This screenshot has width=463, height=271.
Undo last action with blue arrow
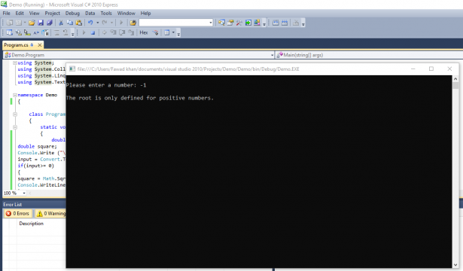[90, 23]
